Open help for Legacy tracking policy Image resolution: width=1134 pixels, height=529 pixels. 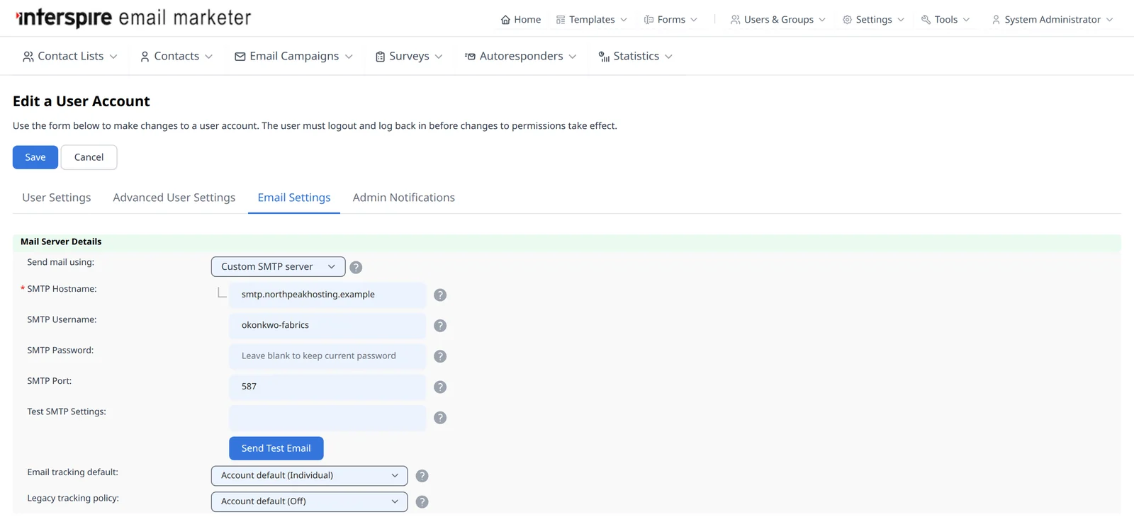click(422, 501)
